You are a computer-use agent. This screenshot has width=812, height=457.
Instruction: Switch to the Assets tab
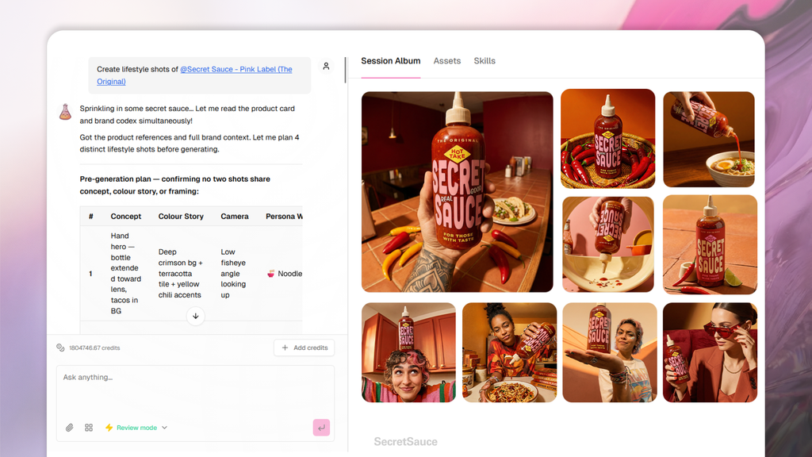point(447,60)
